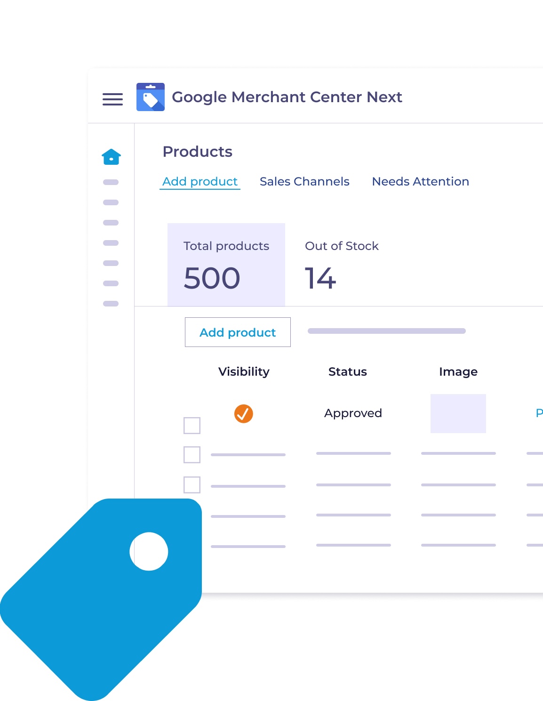Screen dimensions: 543x701
Task: Click the Image column header
Action: [x=458, y=372]
